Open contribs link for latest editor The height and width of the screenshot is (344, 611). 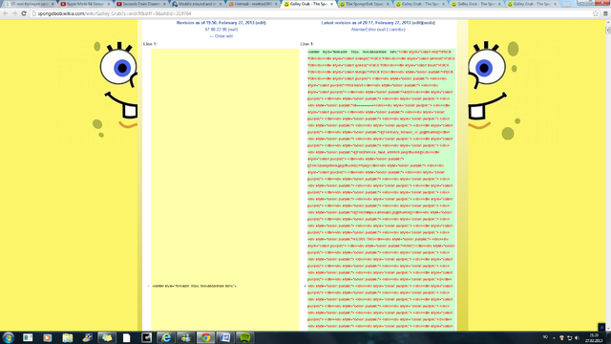point(396,30)
